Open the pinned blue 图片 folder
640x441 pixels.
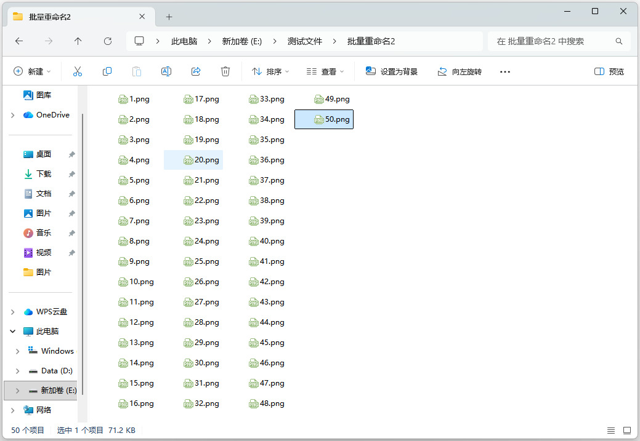click(38, 213)
